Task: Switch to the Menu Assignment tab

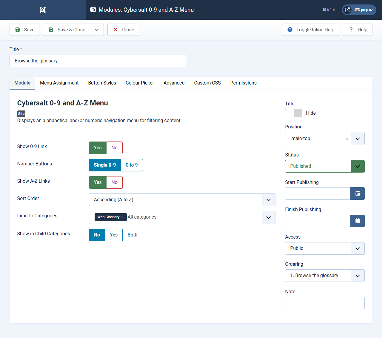Action: tap(59, 83)
